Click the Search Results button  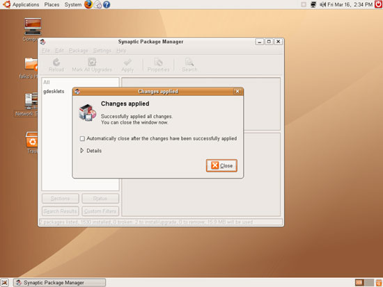tap(61, 211)
